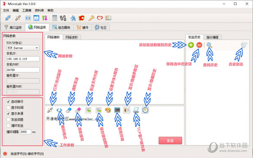Open font and color palette icon
The width and height of the screenshot is (253, 158).
pyautogui.click(x=108, y=110)
